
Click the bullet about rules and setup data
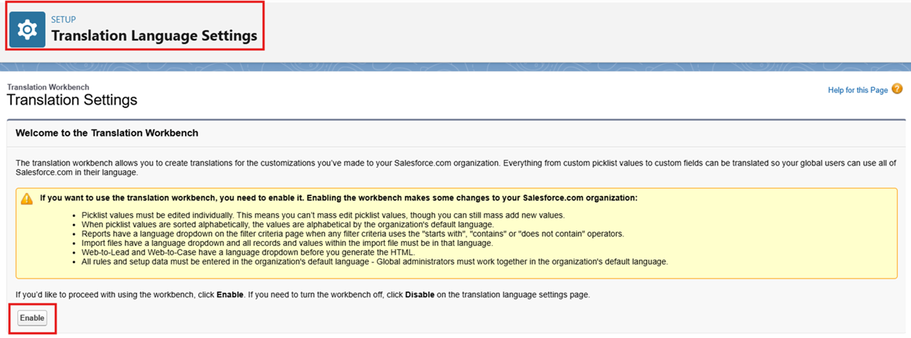click(x=375, y=262)
